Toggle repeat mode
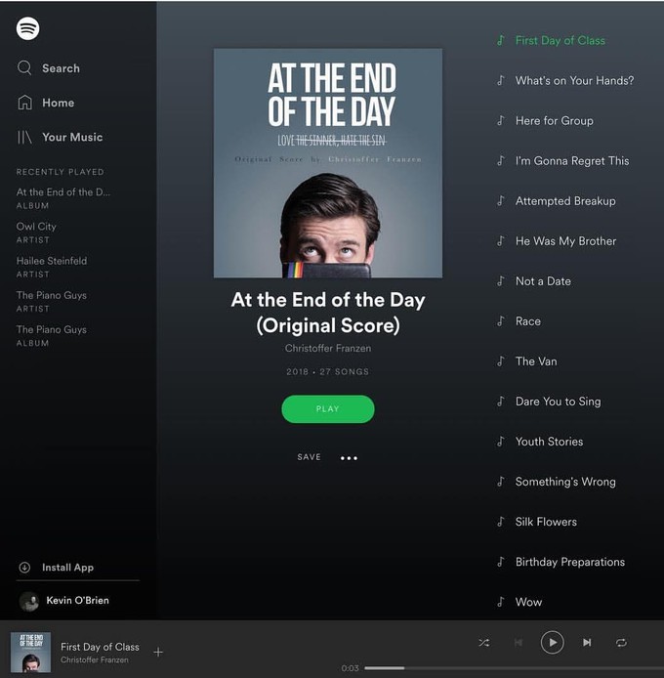Image resolution: width=664 pixels, height=678 pixels. coord(621,643)
